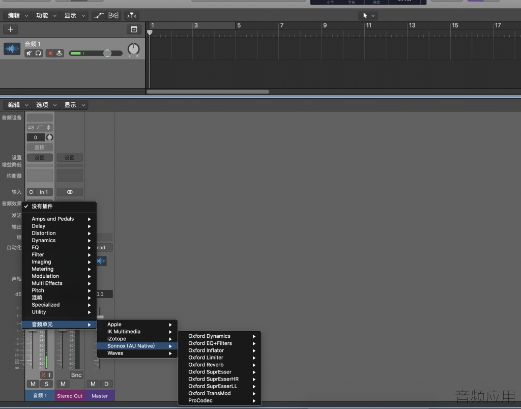Click the volume slider on track 音频 1
521x409 pixels.
click(x=107, y=53)
